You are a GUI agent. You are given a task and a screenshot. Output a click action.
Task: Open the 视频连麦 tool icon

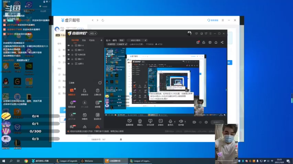pyautogui.click(x=72, y=104)
